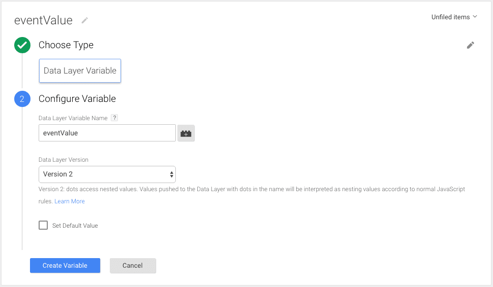Click the blue step 2 circle
Image resolution: width=493 pixels, height=287 pixels.
(x=22, y=99)
